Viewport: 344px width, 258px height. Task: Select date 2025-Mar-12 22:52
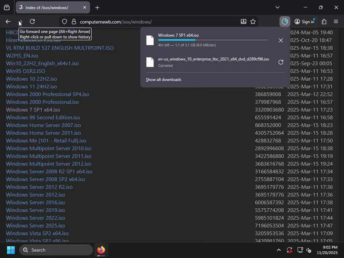tap(310, 94)
